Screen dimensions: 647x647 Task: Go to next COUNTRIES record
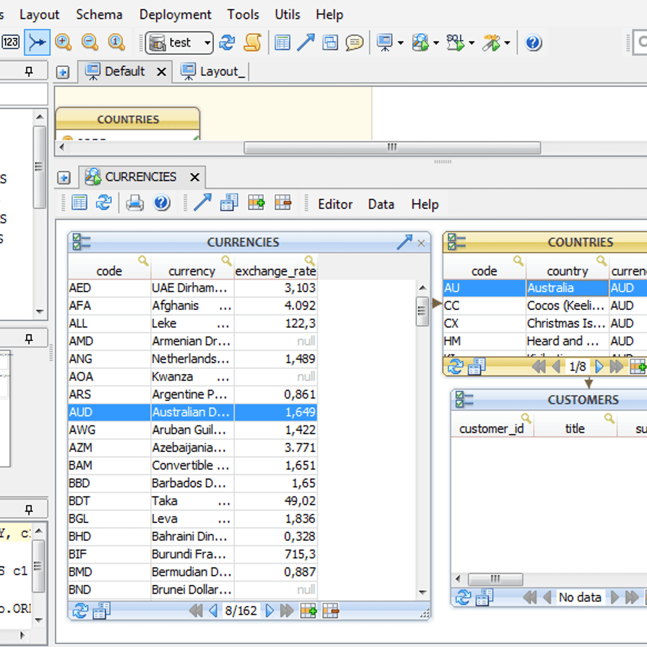(x=599, y=366)
